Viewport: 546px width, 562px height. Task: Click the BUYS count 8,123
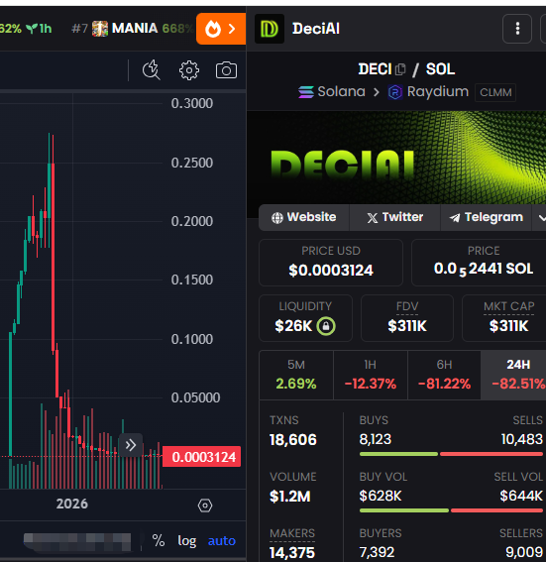click(376, 439)
